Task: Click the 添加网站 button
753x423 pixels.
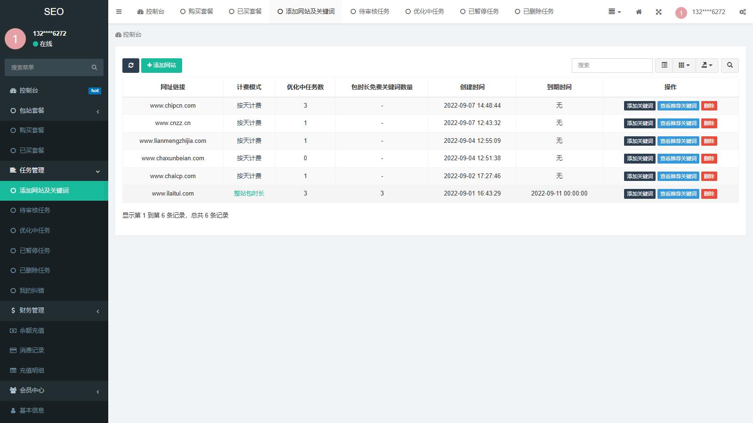Action: click(161, 65)
